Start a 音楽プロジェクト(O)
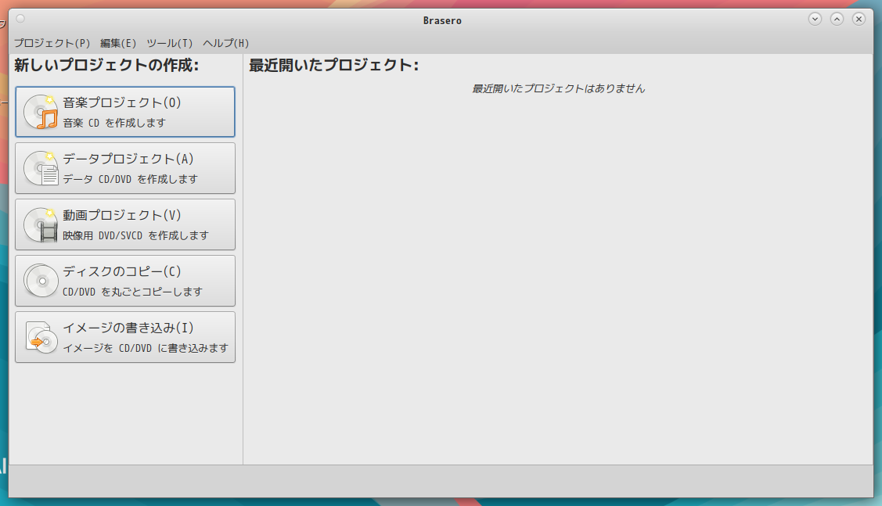The image size is (882, 506). pos(125,112)
